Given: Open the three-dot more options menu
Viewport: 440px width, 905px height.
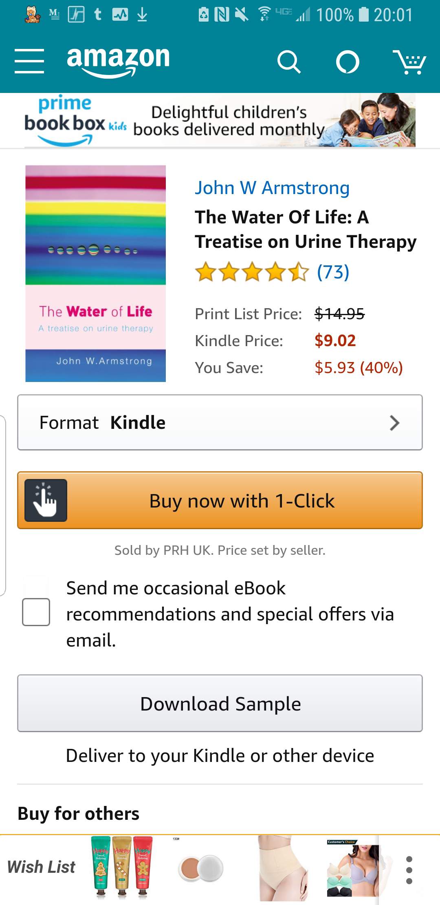Looking at the screenshot, I should [409, 870].
